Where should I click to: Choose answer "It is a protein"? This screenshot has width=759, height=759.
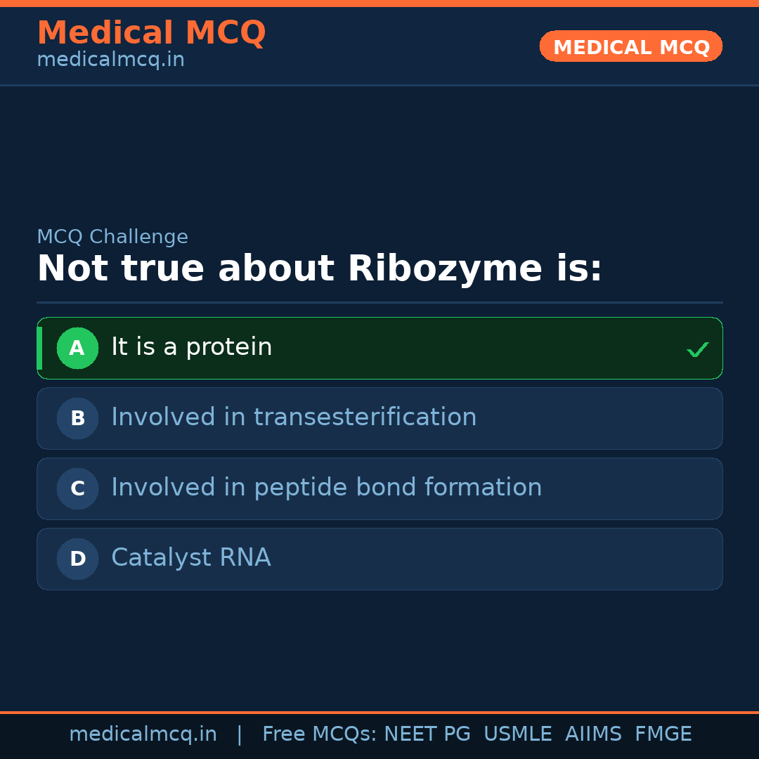coord(191,347)
